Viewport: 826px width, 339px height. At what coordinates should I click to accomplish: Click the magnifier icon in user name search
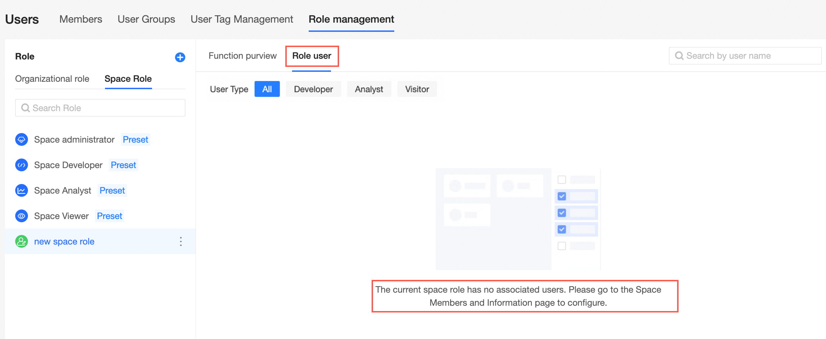tap(679, 56)
